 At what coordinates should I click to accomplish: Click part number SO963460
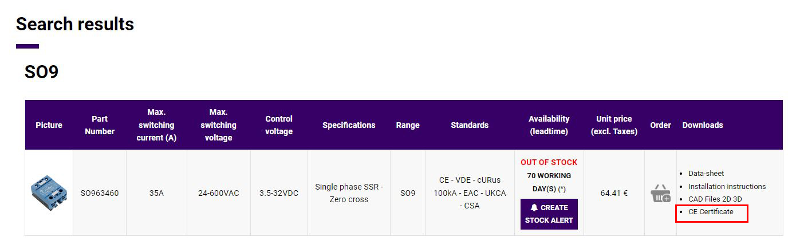coord(100,193)
